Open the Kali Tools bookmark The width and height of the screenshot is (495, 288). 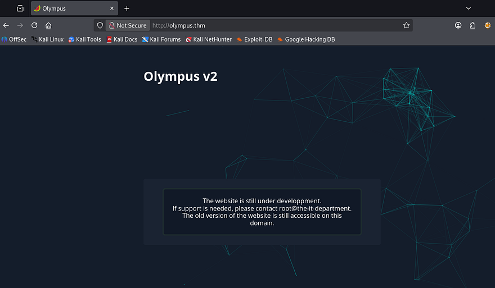tap(85, 39)
